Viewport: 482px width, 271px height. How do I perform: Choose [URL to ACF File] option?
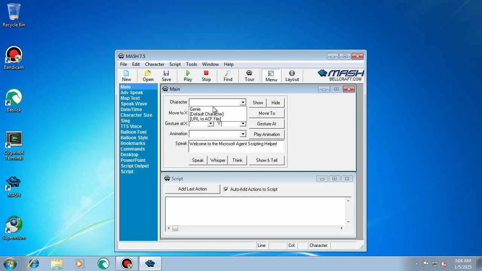point(218,119)
